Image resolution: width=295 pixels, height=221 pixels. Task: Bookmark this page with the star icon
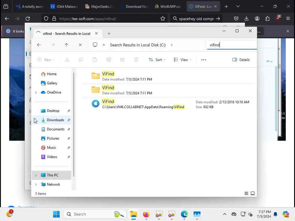[163, 19]
